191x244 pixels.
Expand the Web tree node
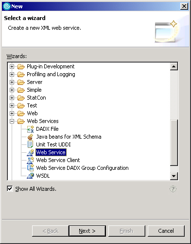pyautogui.click(x=12, y=113)
